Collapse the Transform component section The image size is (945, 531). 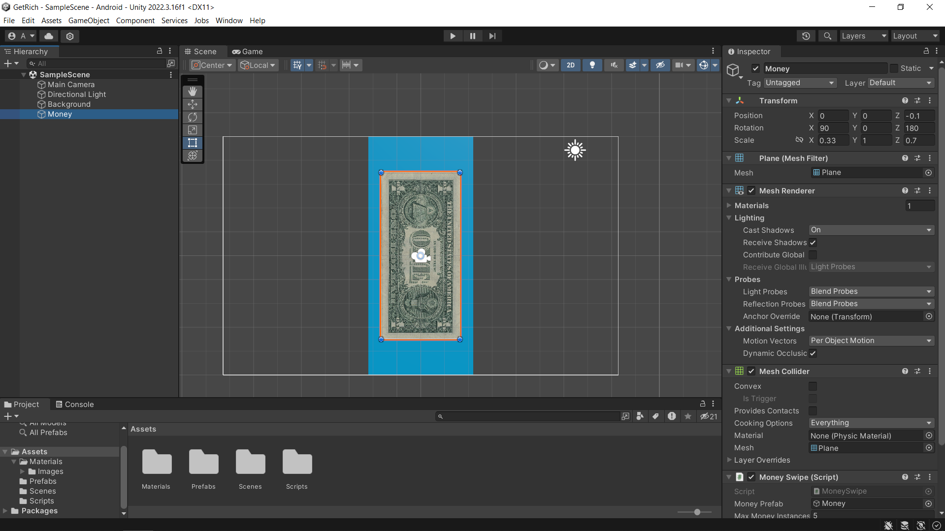pyautogui.click(x=729, y=100)
